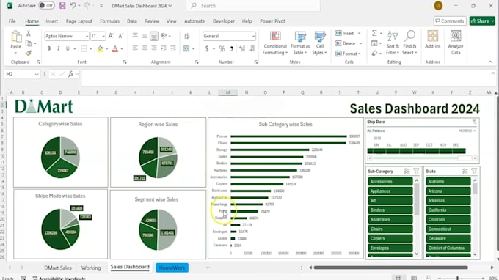Expand the Format cells dropdown
Image resolution: width=499 pixels, height=280 pixels.
point(360,54)
